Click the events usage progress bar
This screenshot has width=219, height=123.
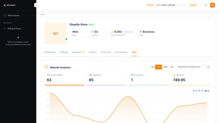coord(182,5)
